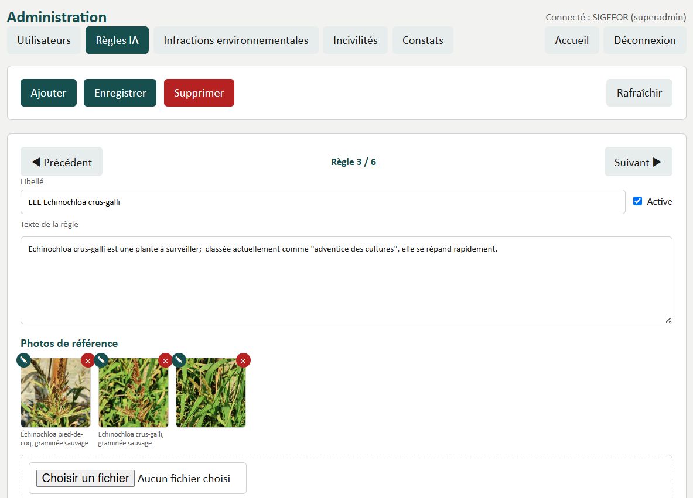
Task: Open the Incivilités tab
Action: coord(356,40)
